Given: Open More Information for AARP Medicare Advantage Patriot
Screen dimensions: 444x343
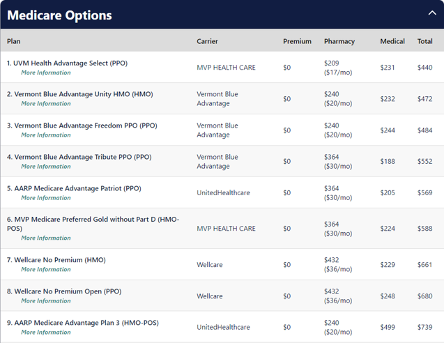Looking at the screenshot, I should coord(45,198).
